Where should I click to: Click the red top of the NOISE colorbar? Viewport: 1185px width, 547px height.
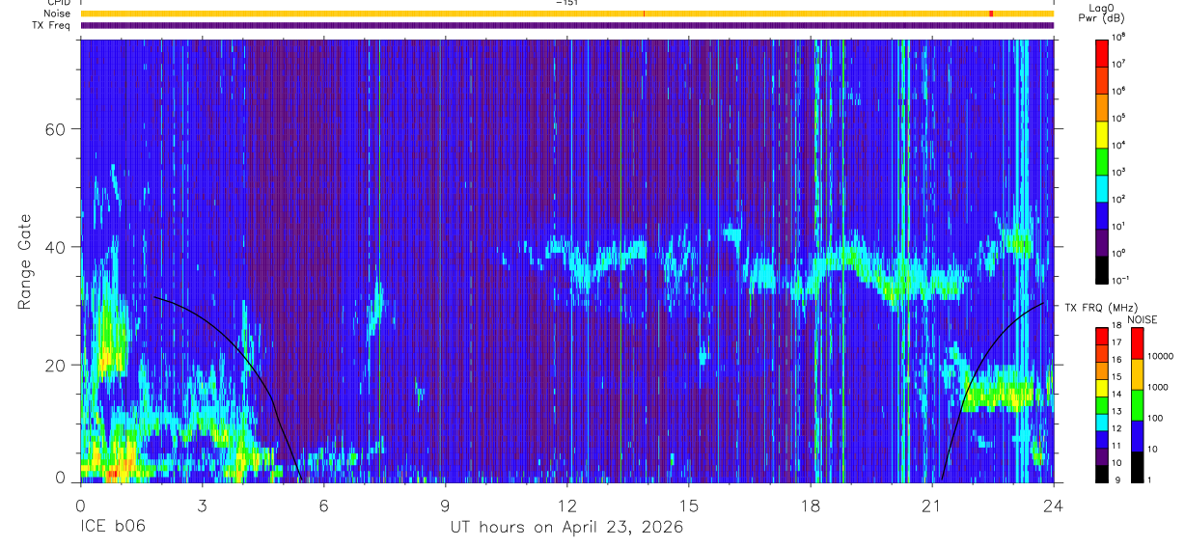point(1137,343)
